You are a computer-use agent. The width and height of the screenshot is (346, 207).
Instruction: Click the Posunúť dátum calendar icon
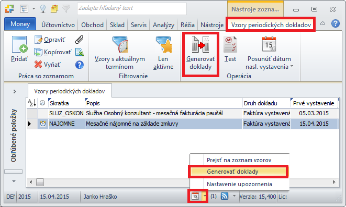coord(269,44)
